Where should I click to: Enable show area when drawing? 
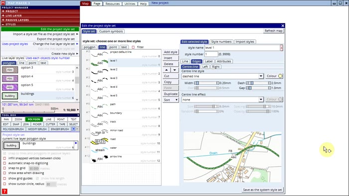point(4,173)
